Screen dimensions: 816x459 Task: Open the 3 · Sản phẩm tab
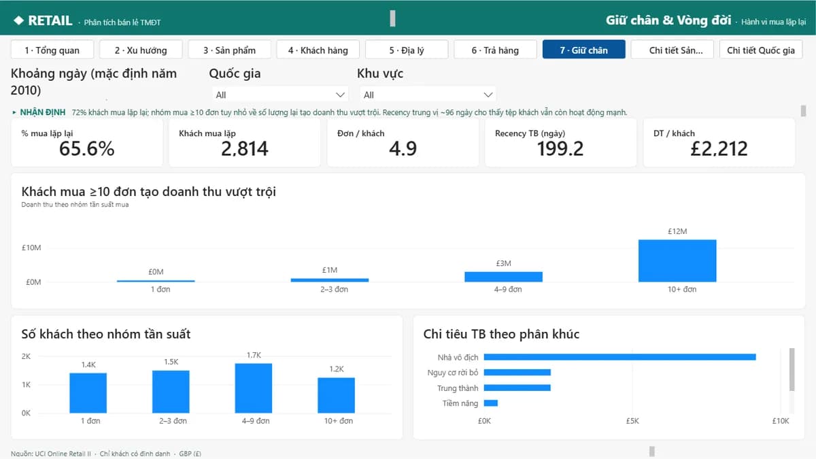[230, 50]
